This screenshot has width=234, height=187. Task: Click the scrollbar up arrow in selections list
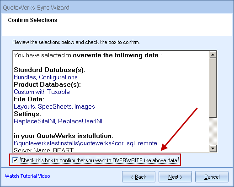[213, 55]
